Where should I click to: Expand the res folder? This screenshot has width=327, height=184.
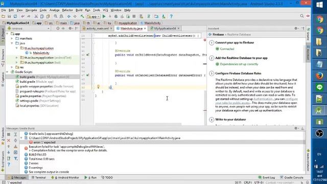click(12, 67)
